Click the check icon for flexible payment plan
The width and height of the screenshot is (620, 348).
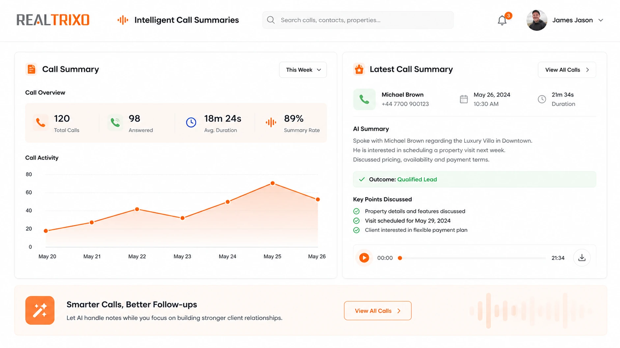click(356, 230)
